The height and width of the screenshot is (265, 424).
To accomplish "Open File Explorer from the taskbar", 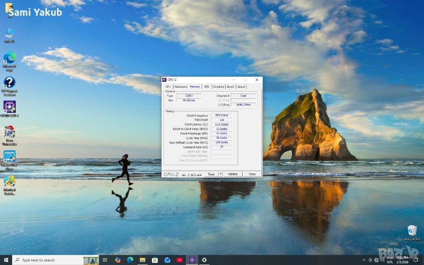I will tap(142, 260).
